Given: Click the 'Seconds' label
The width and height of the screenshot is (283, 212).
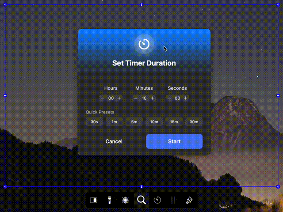Looking at the screenshot, I should 177,88.
